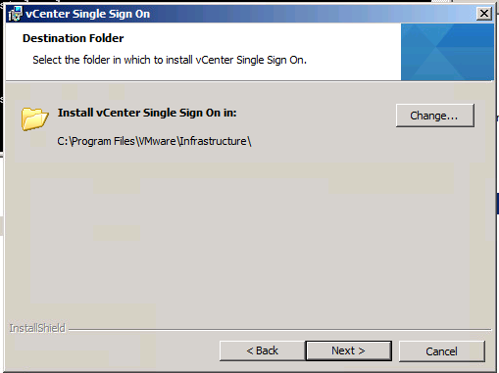The image size is (499, 373).
Task: Go to the Next > step
Action: coord(348,350)
